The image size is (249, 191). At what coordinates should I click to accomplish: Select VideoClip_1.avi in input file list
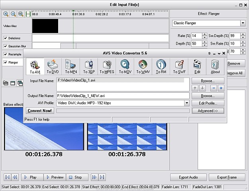click(x=120, y=80)
